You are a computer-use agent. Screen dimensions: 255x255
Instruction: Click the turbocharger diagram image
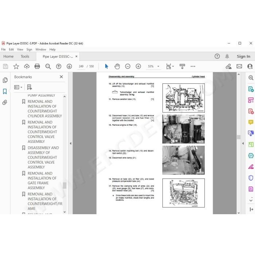pyautogui.click(x=184, y=98)
